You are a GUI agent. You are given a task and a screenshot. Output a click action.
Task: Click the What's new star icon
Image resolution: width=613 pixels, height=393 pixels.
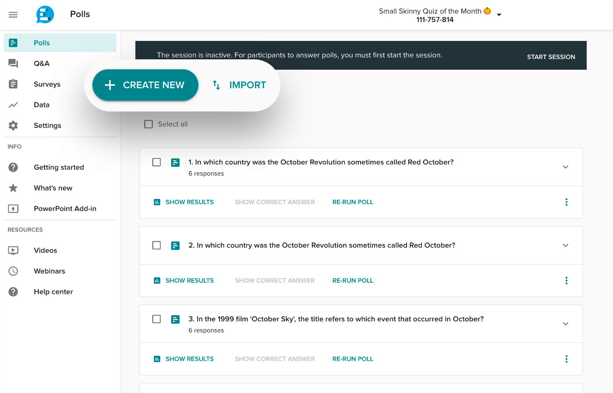point(13,188)
